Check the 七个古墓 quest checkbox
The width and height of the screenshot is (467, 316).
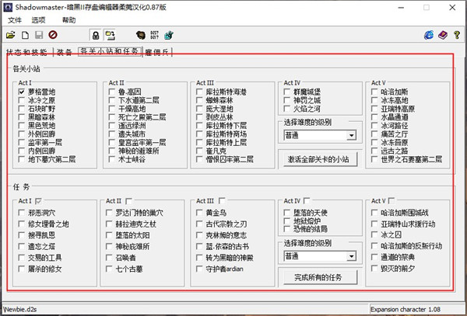109,269
